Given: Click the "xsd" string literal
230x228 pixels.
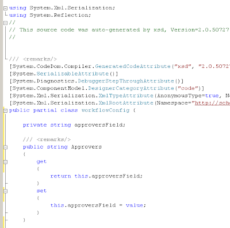Looking at the screenshot, I should pyautogui.click(x=182, y=66).
